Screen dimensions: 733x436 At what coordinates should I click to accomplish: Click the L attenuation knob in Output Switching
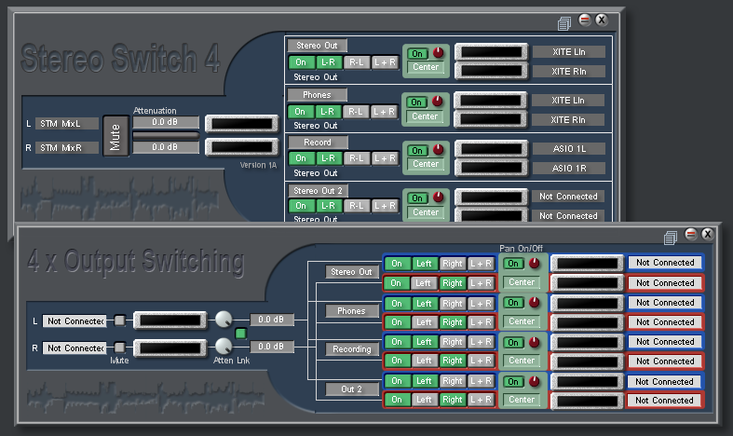point(224,320)
